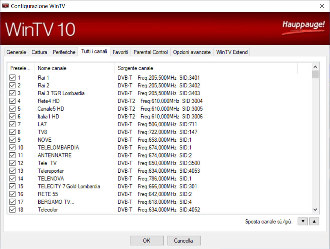Image resolution: width=330 pixels, height=249 pixels.
Task: Switch to the Cattura tab
Action: (x=39, y=52)
